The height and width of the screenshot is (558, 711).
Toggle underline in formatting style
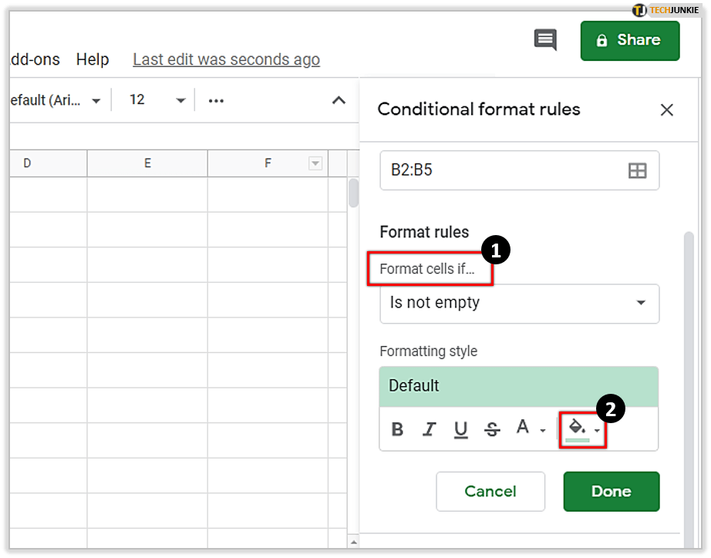pos(460,430)
